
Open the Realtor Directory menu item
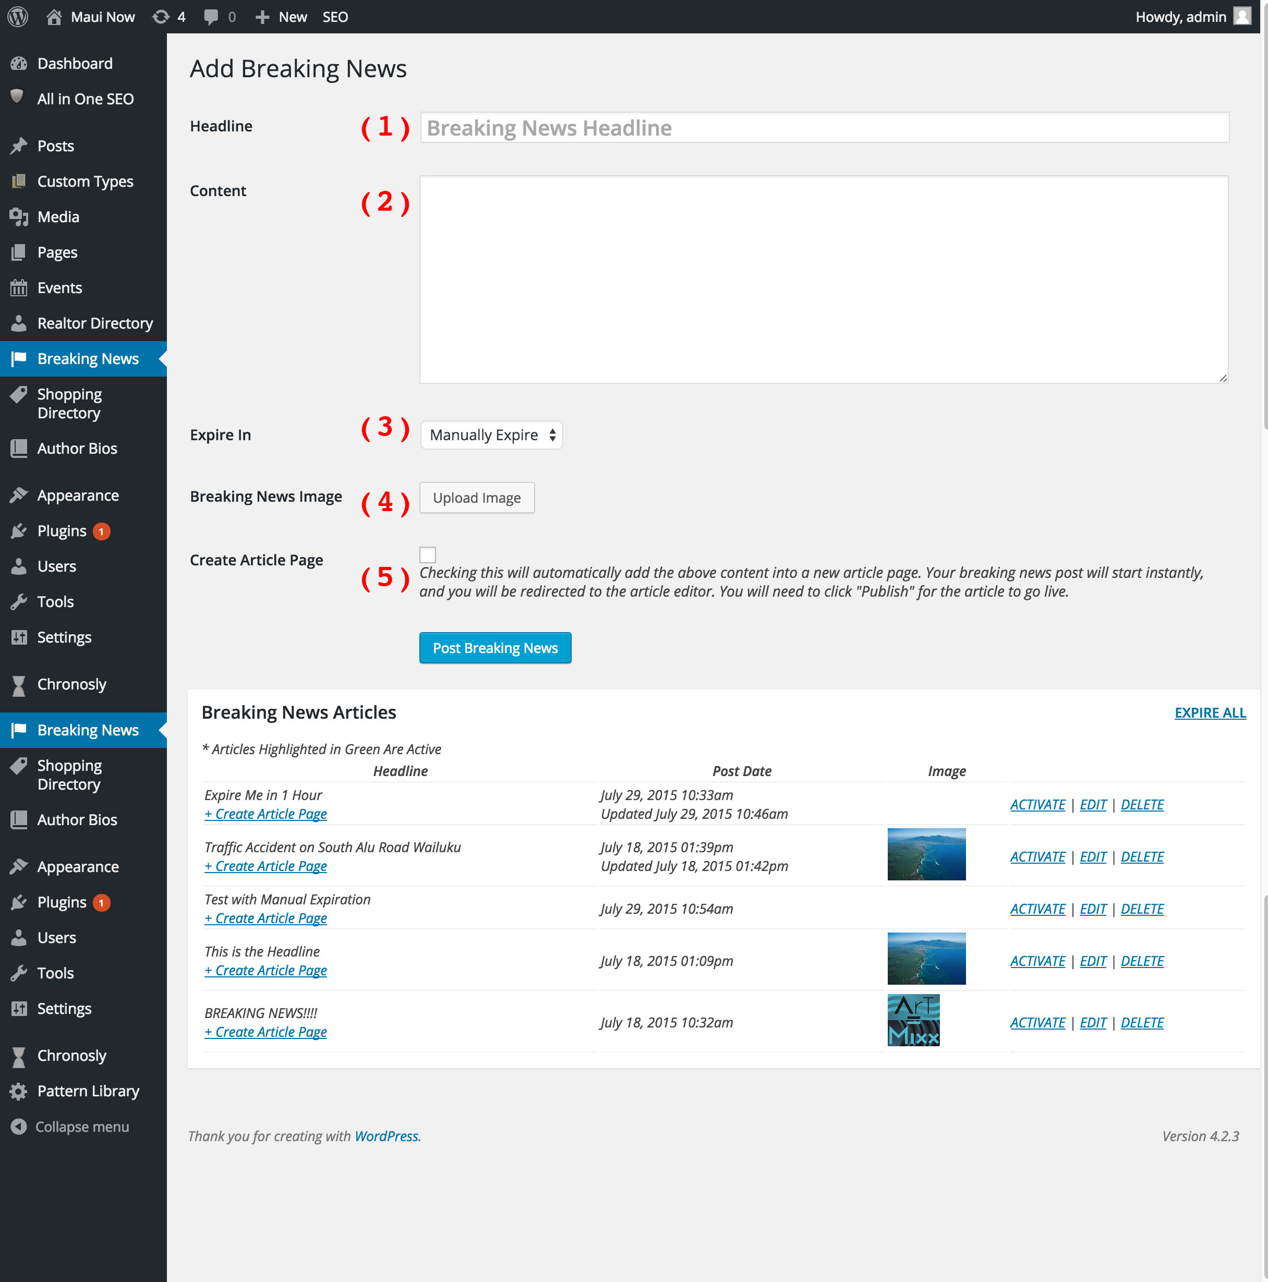pos(95,323)
